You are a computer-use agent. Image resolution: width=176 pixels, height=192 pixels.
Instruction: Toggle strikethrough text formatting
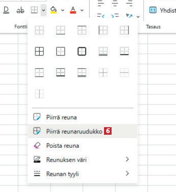[x=20, y=10]
